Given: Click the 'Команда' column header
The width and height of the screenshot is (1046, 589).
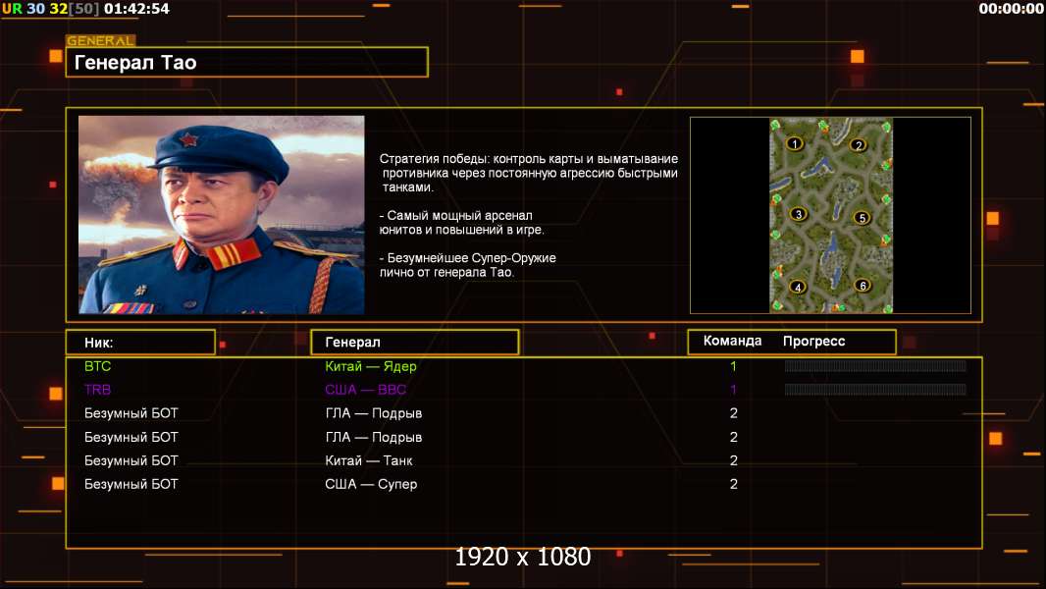Looking at the screenshot, I should [x=732, y=341].
